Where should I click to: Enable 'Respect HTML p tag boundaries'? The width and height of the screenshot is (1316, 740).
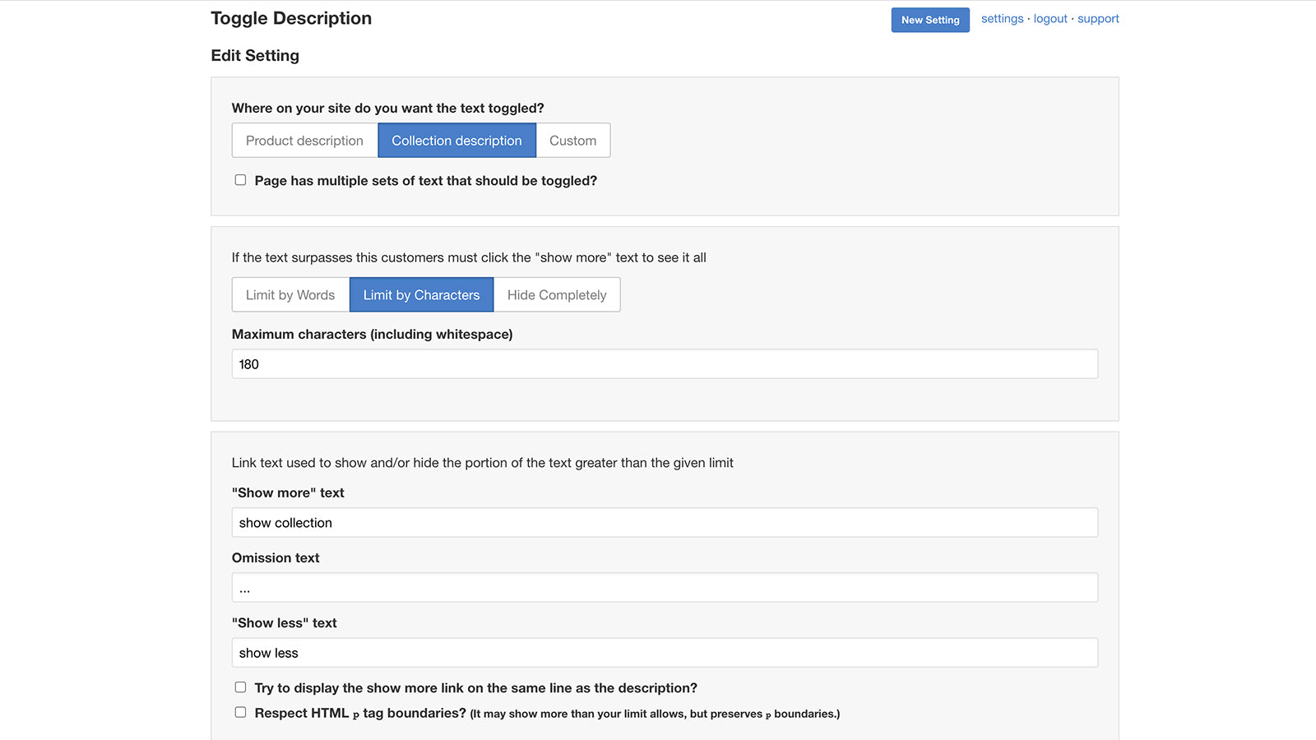pos(240,711)
